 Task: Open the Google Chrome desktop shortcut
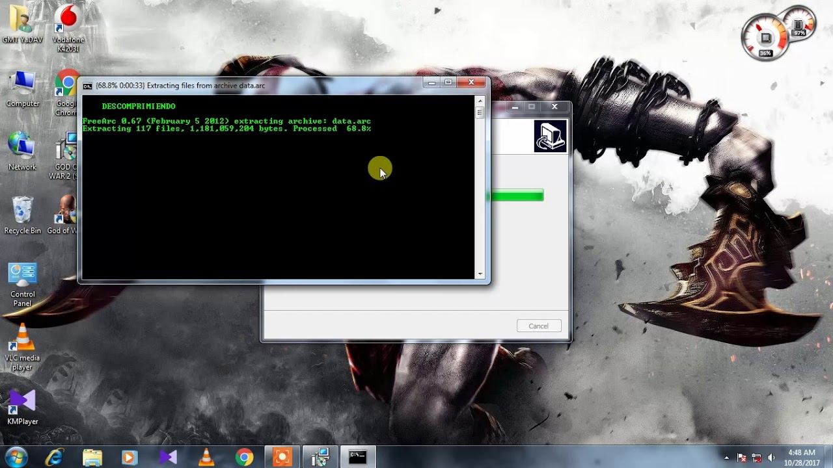(x=67, y=92)
